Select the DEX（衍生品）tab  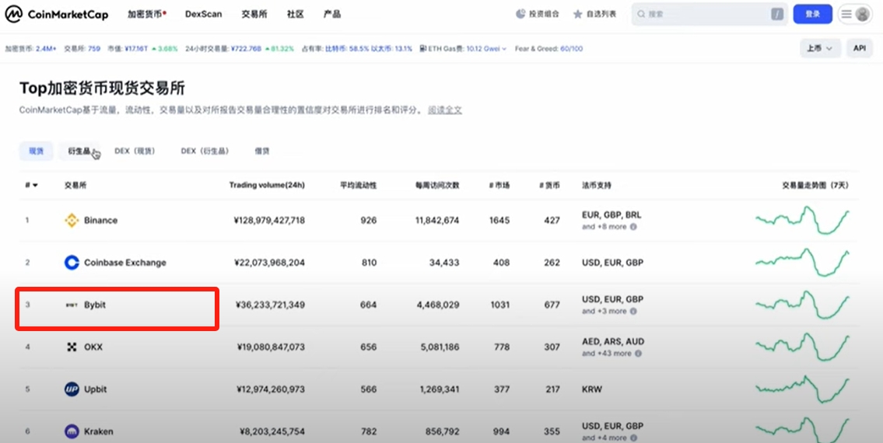pyautogui.click(x=205, y=151)
